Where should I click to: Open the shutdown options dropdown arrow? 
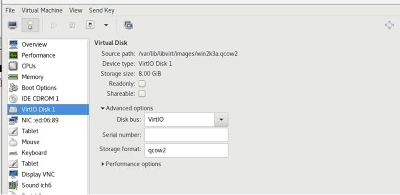[x=106, y=25]
